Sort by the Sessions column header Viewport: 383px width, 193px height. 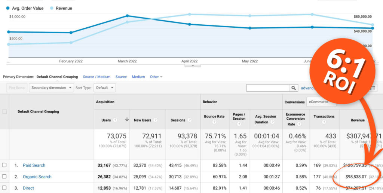[x=178, y=120]
